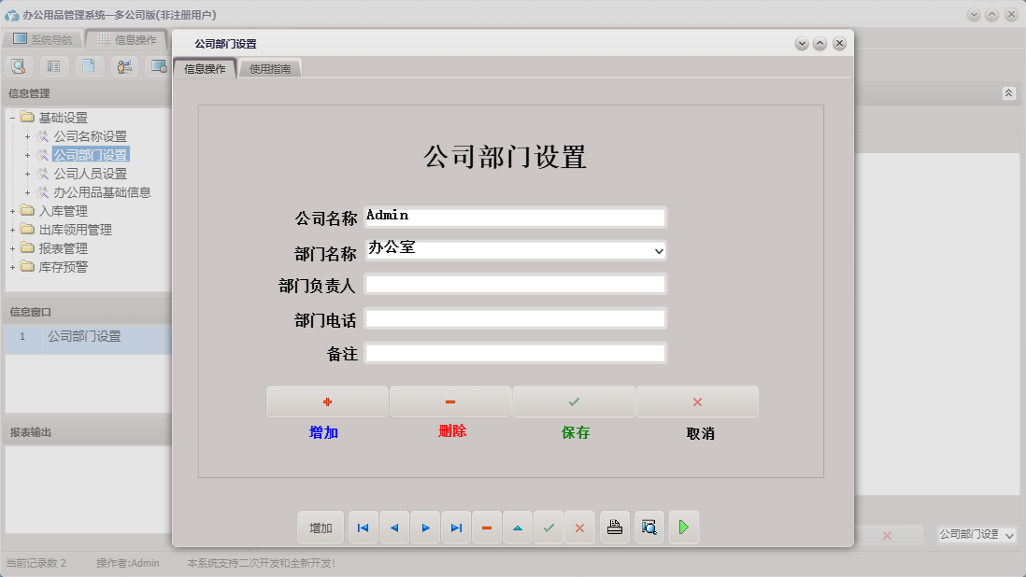This screenshot has width=1026, height=577.
Task: Click the 增加 button with plus sign
Action: pyautogui.click(x=326, y=401)
